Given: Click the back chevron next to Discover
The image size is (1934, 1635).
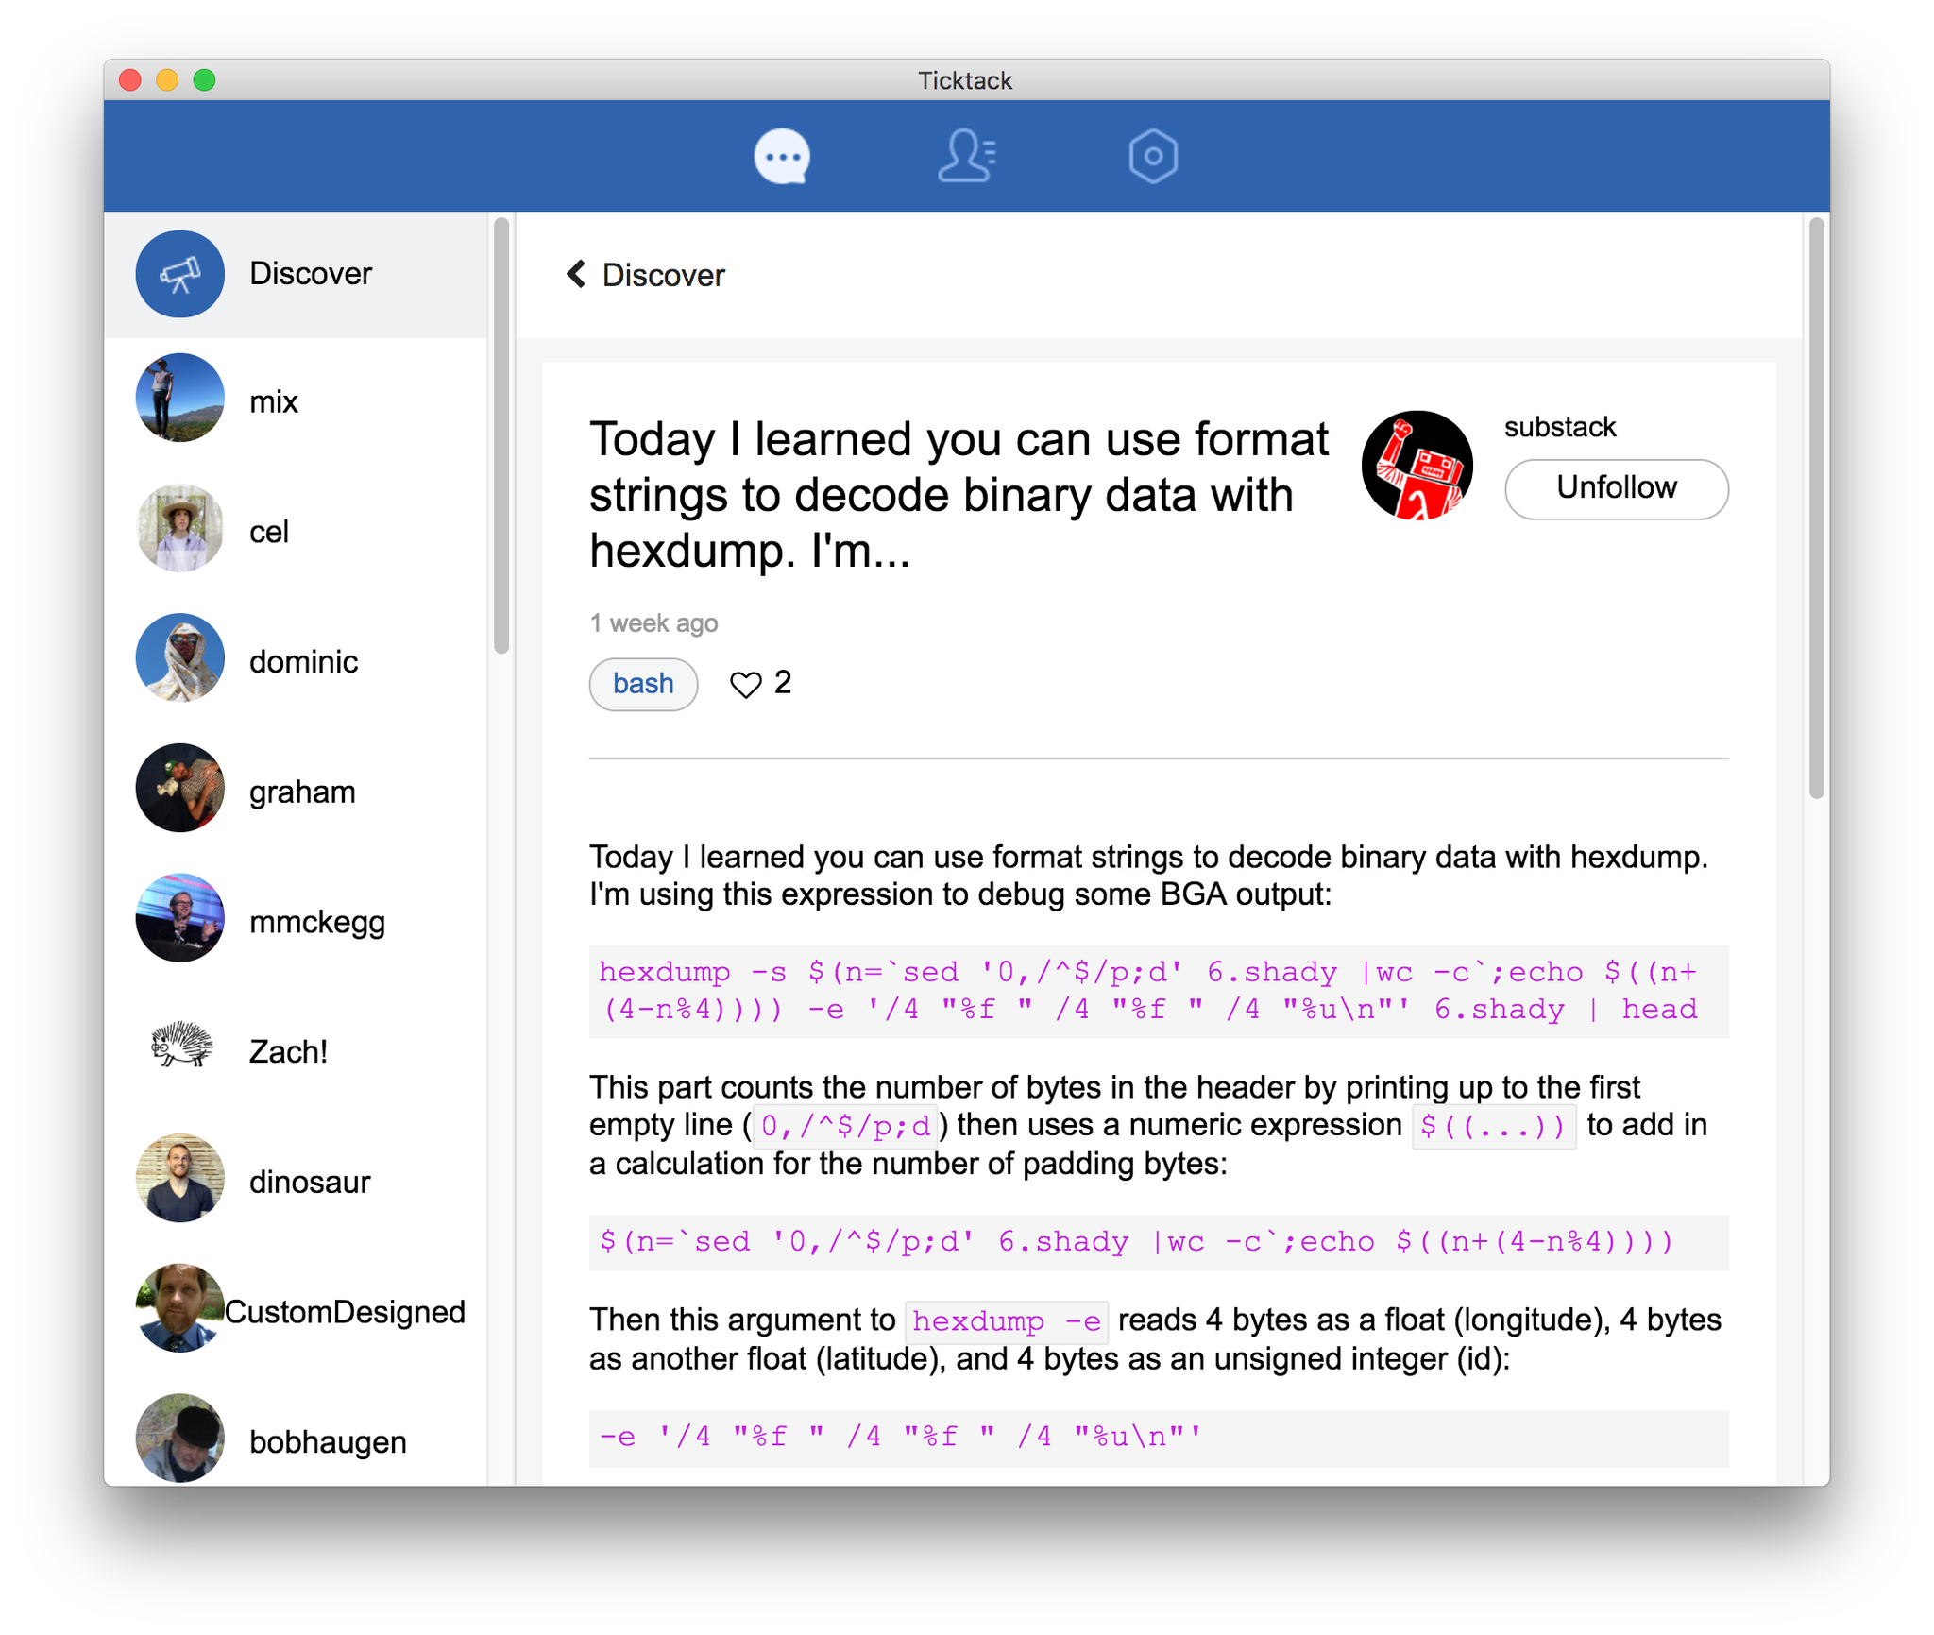Looking at the screenshot, I should coord(576,274).
